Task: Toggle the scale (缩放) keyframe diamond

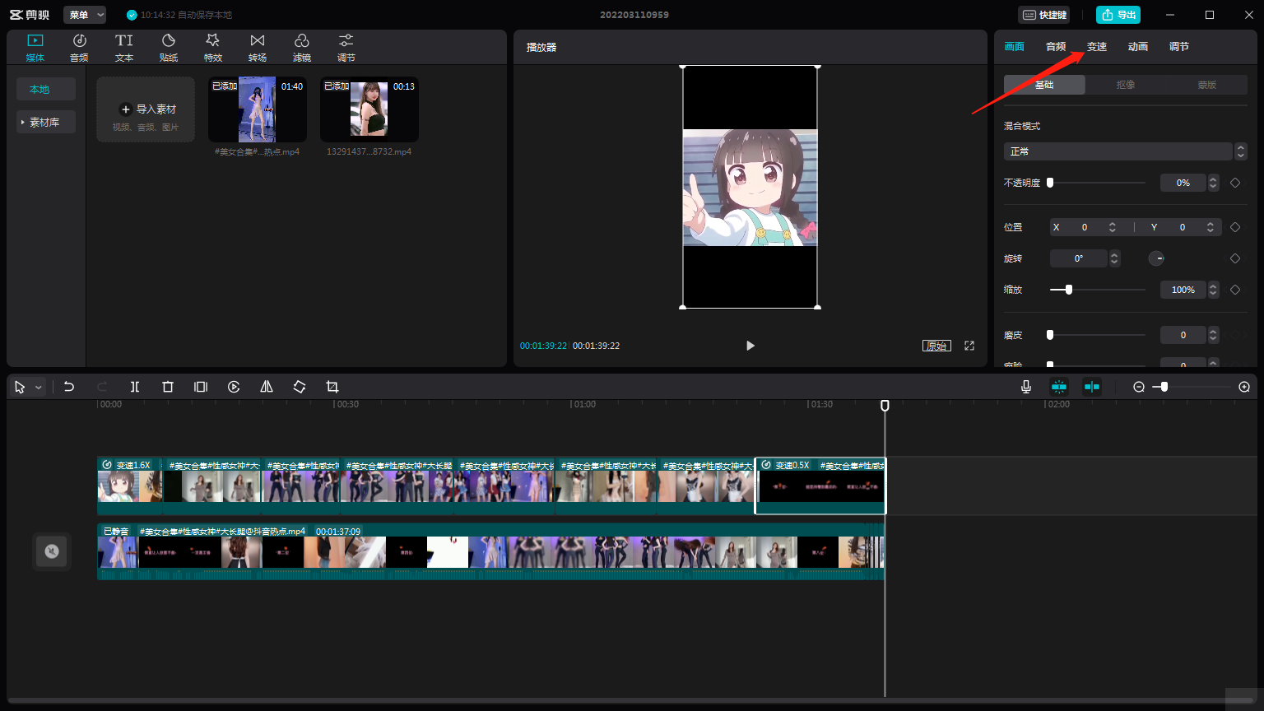Action: pos(1234,290)
